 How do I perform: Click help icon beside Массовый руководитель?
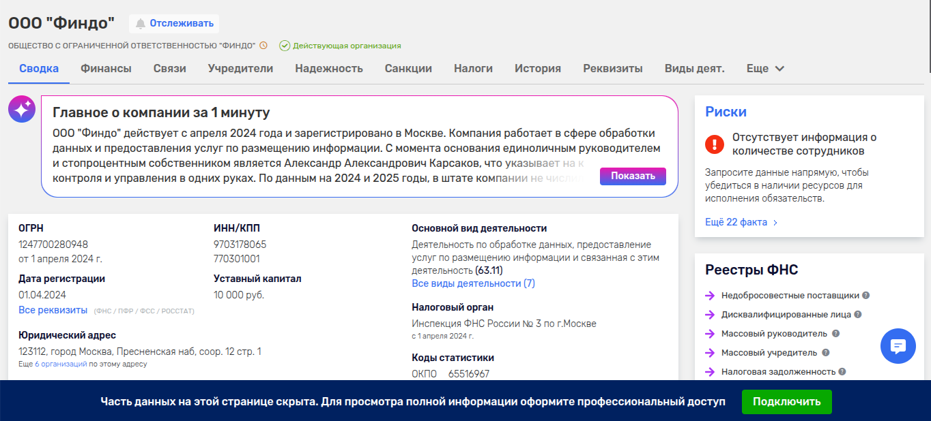(x=836, y=334)
